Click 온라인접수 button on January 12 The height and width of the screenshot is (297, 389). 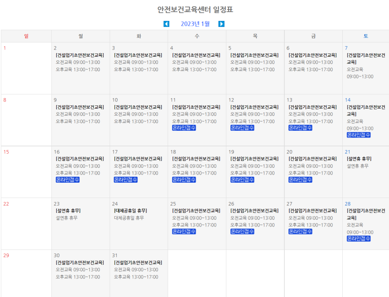tap(242, 128)
